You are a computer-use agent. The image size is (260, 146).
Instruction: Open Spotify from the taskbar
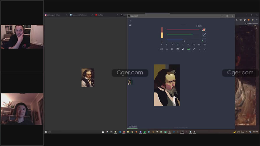(144, 132)
